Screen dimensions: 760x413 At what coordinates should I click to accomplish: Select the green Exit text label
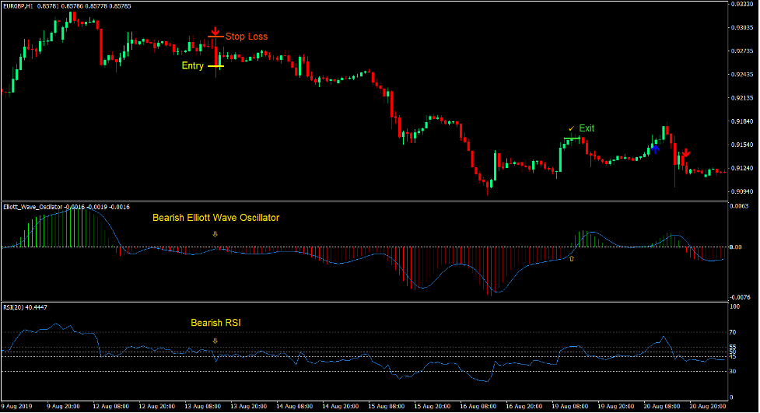click(587, 128)
